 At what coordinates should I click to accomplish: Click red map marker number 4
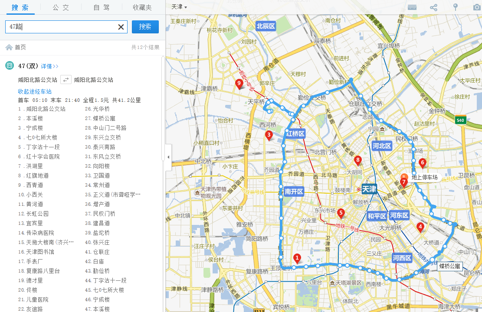[420, 227]
